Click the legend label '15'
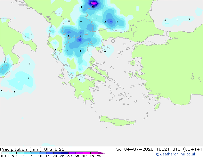The width and height of the screenshot is (203, 157). click(47, 156)
